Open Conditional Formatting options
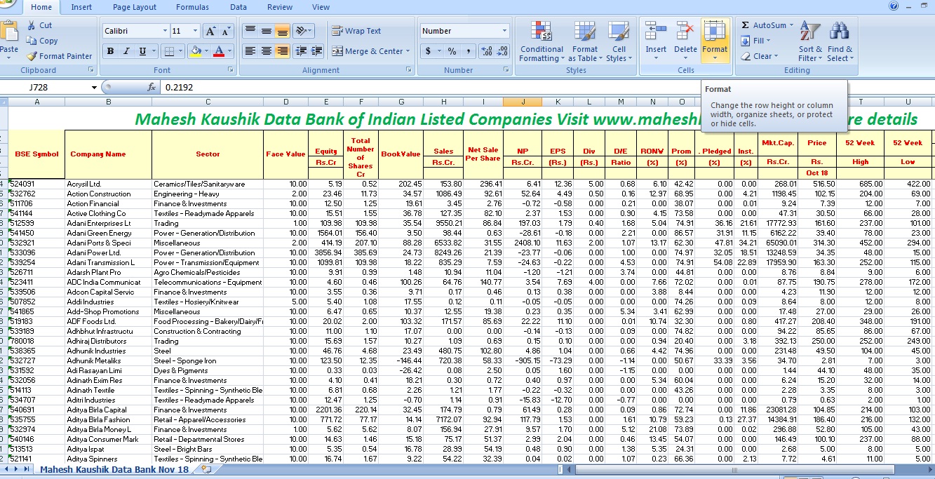Screen dimensions: 935x479 pos(542,41)
